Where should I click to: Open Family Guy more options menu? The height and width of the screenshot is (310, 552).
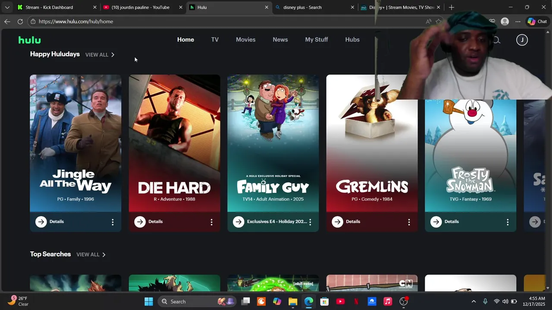310,222
